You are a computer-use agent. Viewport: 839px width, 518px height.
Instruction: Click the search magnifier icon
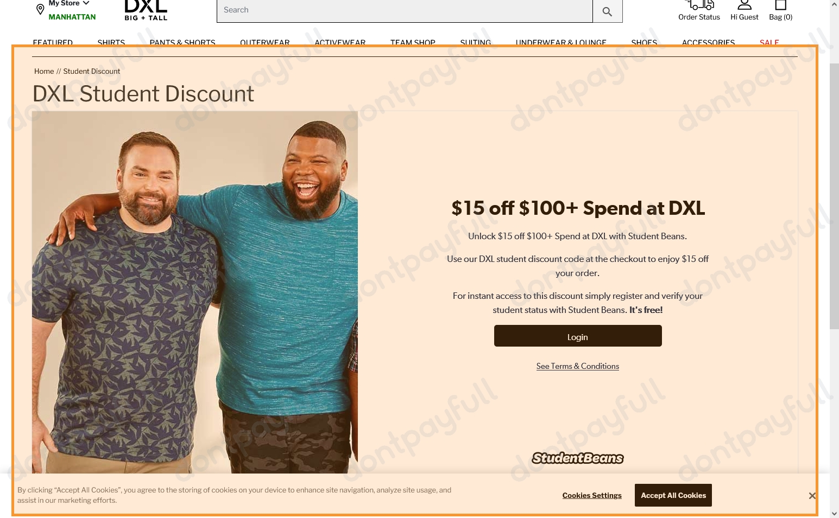pos(607,11)
